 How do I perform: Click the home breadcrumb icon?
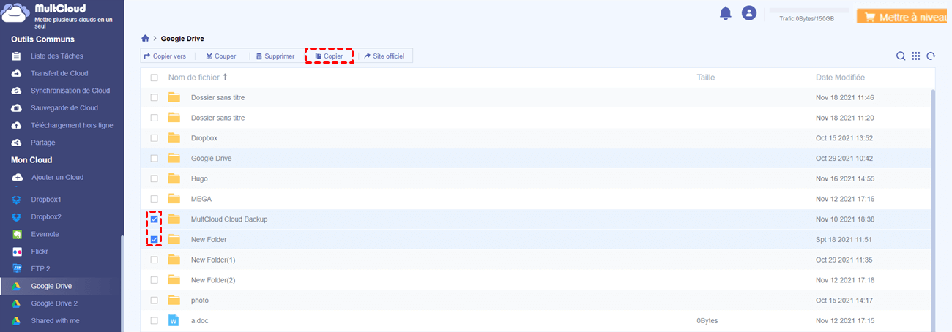click(x=145, y=38)
